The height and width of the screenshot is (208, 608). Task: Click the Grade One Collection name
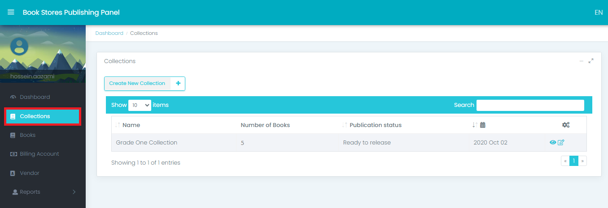click(147, 143)
